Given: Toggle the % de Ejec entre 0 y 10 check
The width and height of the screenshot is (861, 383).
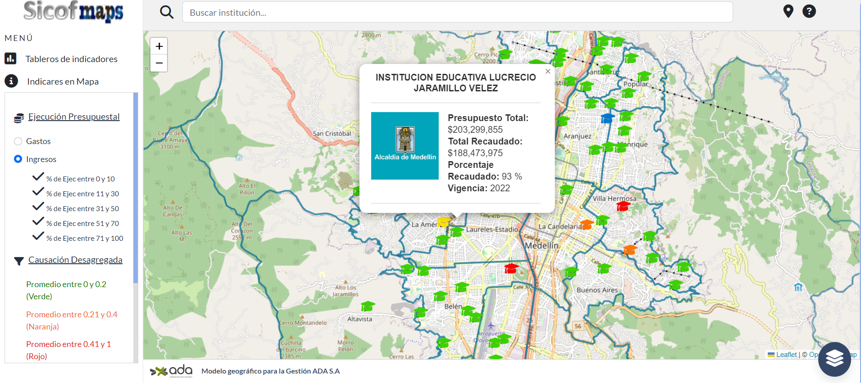Looking at the screenshot, I should coord(38,177).
